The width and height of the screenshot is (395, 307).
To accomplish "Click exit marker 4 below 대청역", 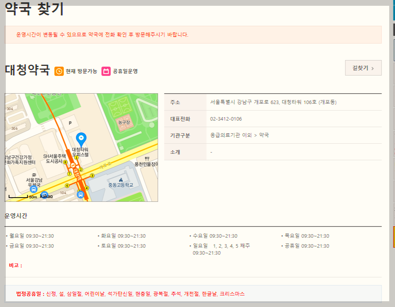I will [86, 188].
